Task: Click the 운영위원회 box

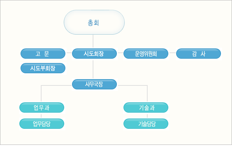Action: [146, 54]
